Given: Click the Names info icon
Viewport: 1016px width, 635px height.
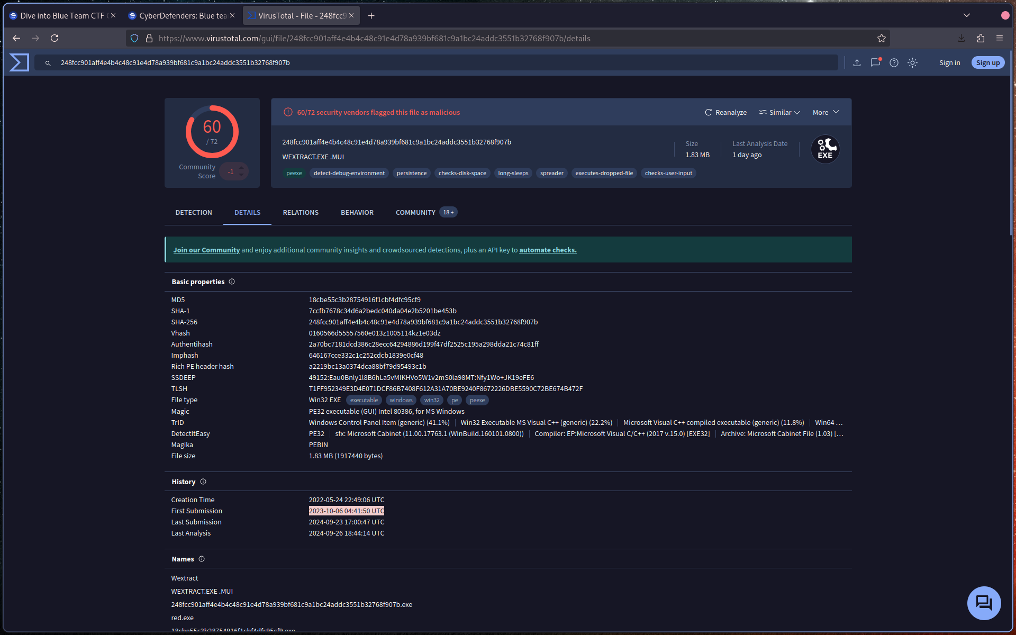Looking at the screenshot, I should point(202,559).
